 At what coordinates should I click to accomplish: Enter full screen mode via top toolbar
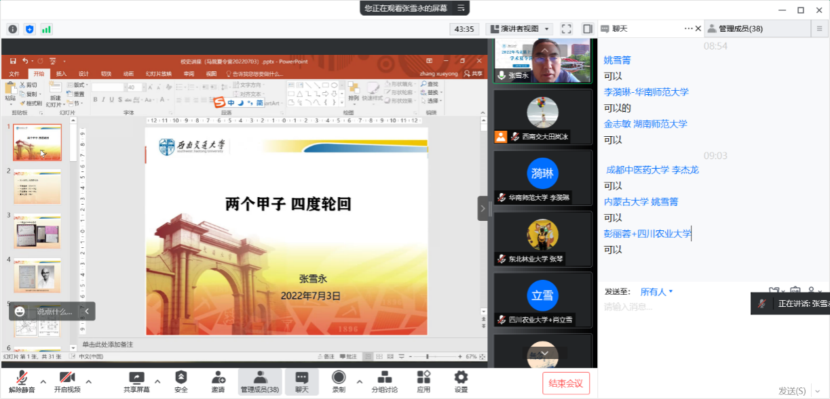[x=567, y=29]
